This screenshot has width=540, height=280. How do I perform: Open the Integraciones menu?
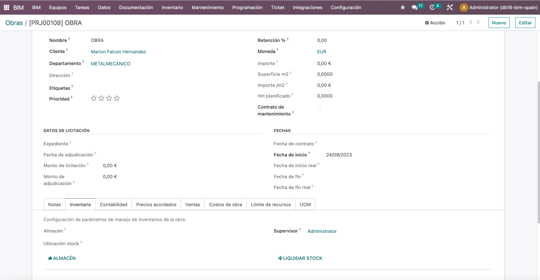point(308,7)
